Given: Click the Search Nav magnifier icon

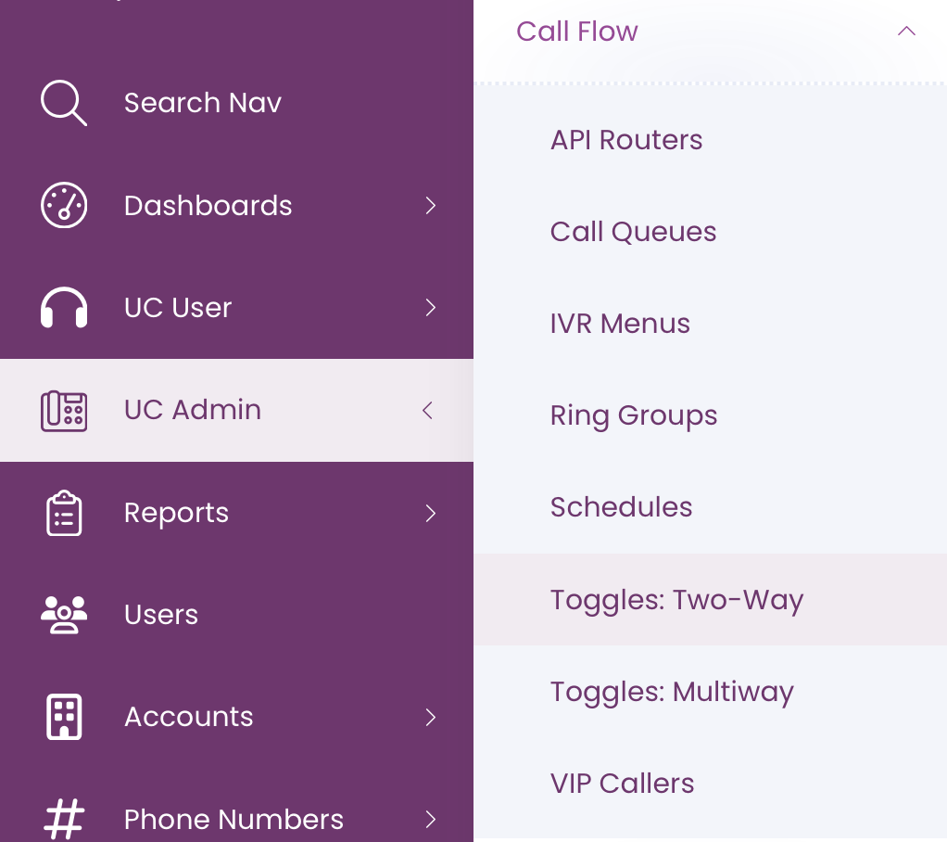Looking at the screenshot, I should click(63, 103).
